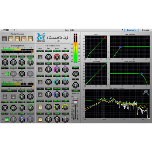152x152 pixels.
Task: Click the Master Gain fader handle
Action: click(76, 101)
